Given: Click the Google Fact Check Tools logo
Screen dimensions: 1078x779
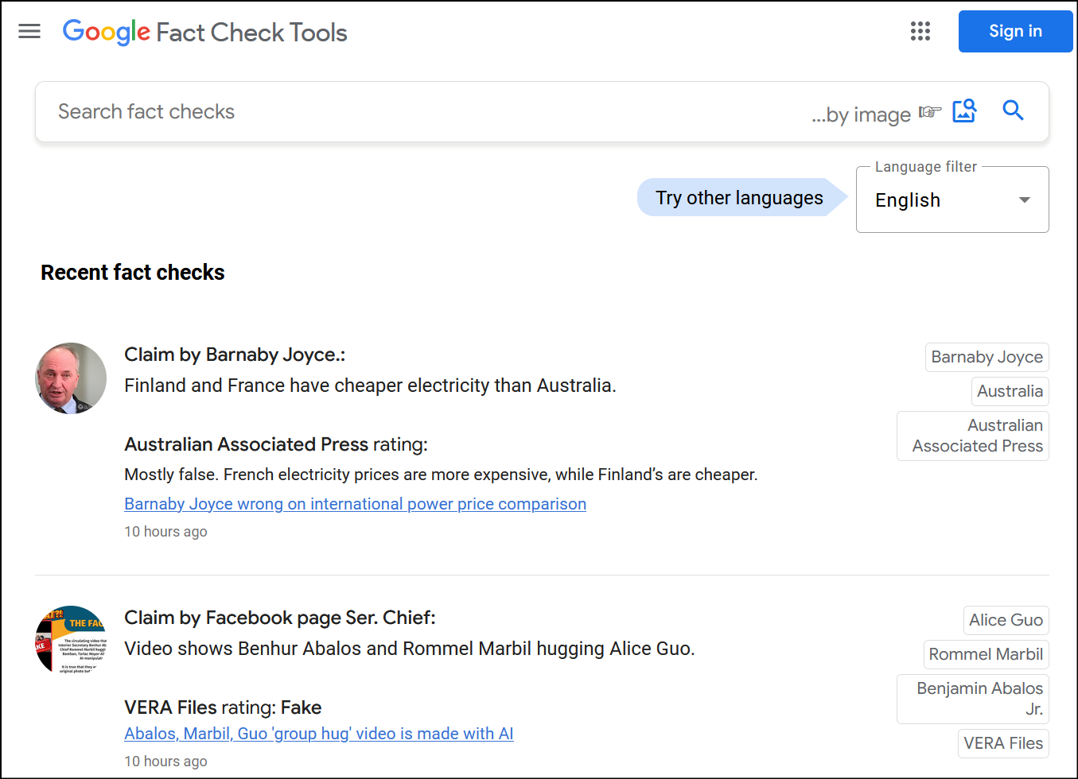Looking at the screenshot, I should (205, 32).
